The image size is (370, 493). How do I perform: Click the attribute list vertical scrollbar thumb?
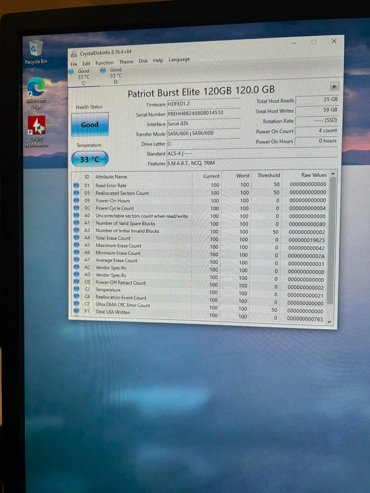point(331,241)
